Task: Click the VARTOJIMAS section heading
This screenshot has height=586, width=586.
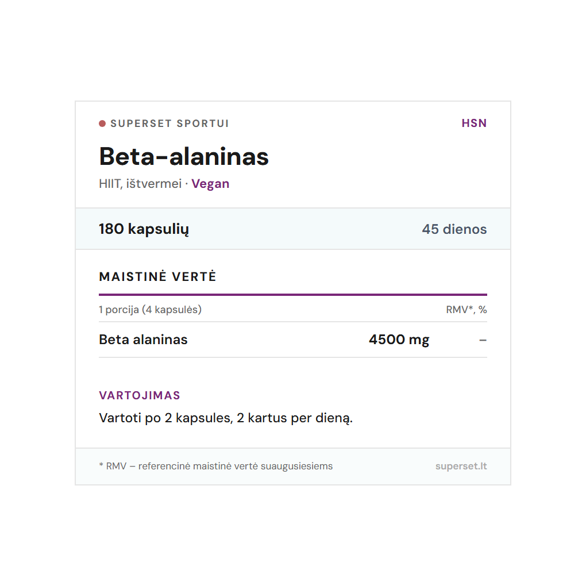Action: (x=140, y=395)
